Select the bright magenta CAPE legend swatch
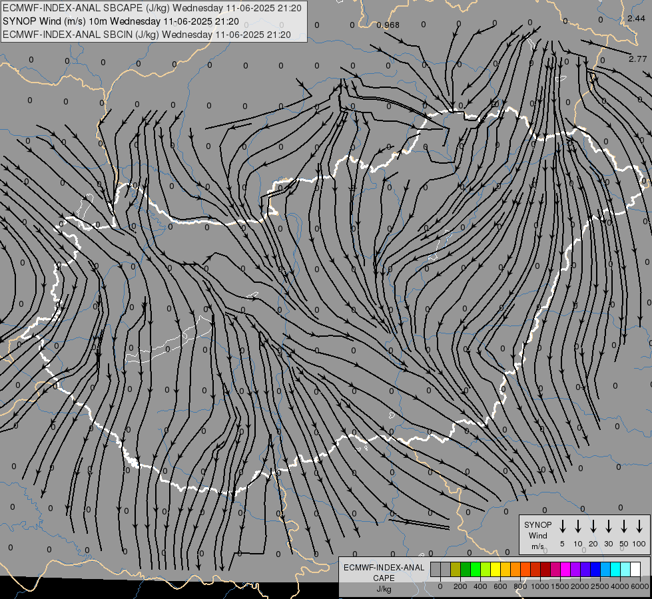 [x=565, y=569]
